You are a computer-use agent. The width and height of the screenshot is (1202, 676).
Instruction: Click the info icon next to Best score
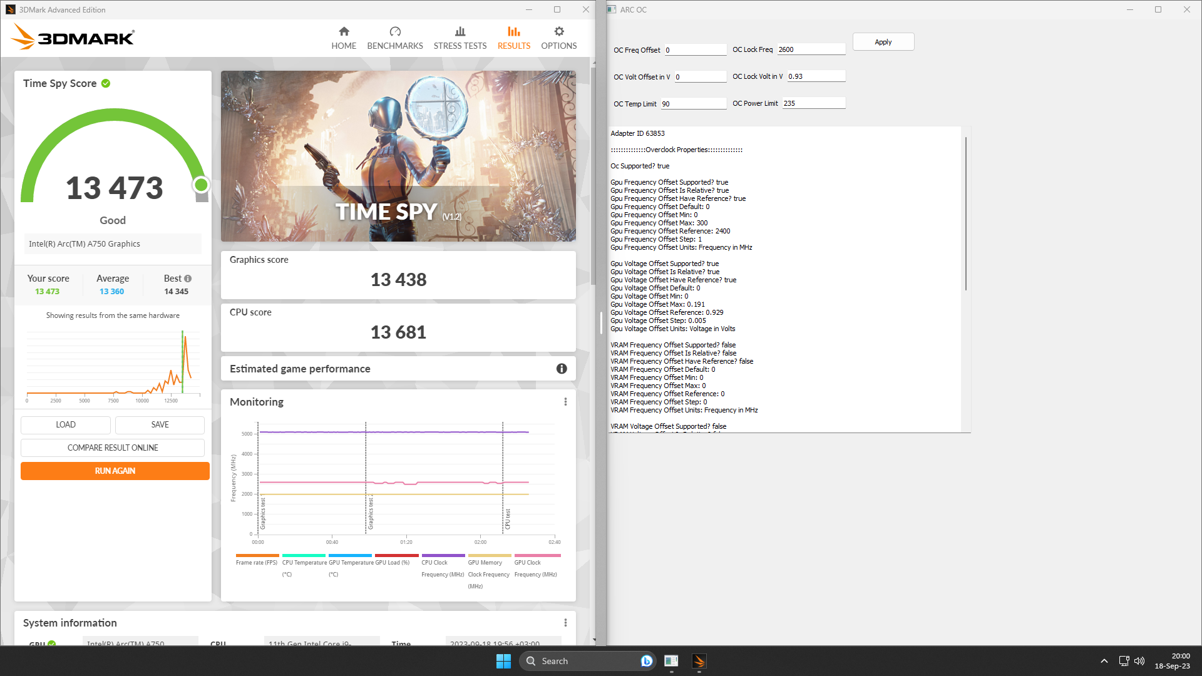pyautogui.click(x=188, y=279)
